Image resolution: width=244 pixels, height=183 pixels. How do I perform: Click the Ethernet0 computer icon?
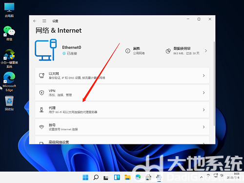(x=46, y=50)
